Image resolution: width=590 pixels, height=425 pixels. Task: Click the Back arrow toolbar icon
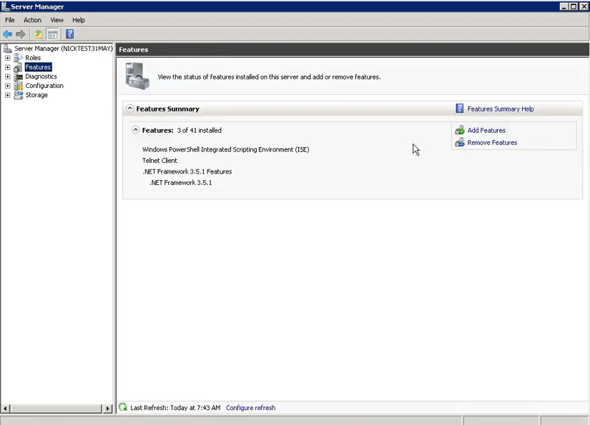(x=8, y=34)
